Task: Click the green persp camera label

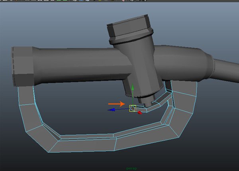Action: pos(131,169)
